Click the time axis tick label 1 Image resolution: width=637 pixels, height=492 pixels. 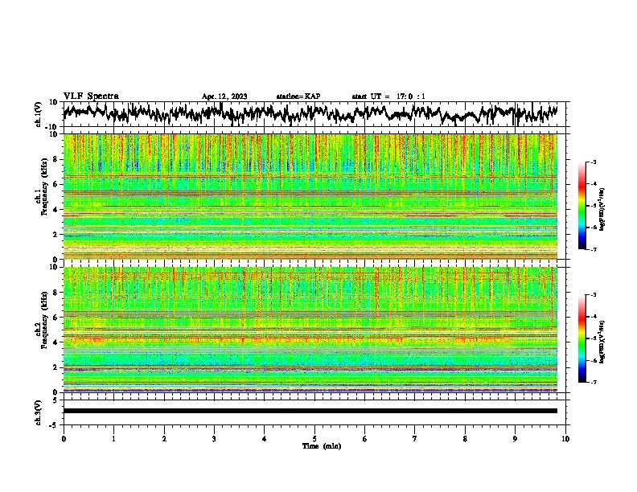(113, 439)
